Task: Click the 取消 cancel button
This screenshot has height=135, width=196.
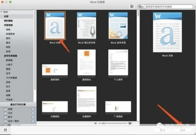Action: [163, 130]
